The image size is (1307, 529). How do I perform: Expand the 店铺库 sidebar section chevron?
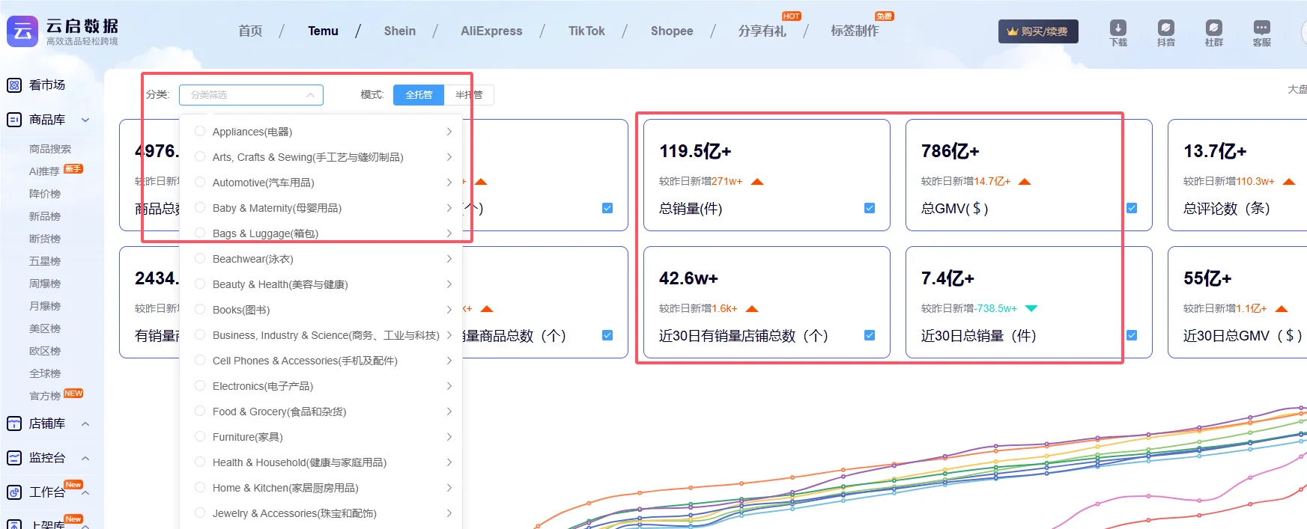point(85,423)
